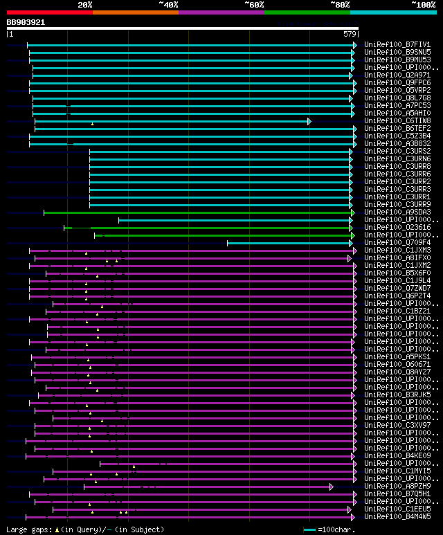Click the orange ~40% identity color segment
Screen dimensions: 443x535
tap(136, 12)
